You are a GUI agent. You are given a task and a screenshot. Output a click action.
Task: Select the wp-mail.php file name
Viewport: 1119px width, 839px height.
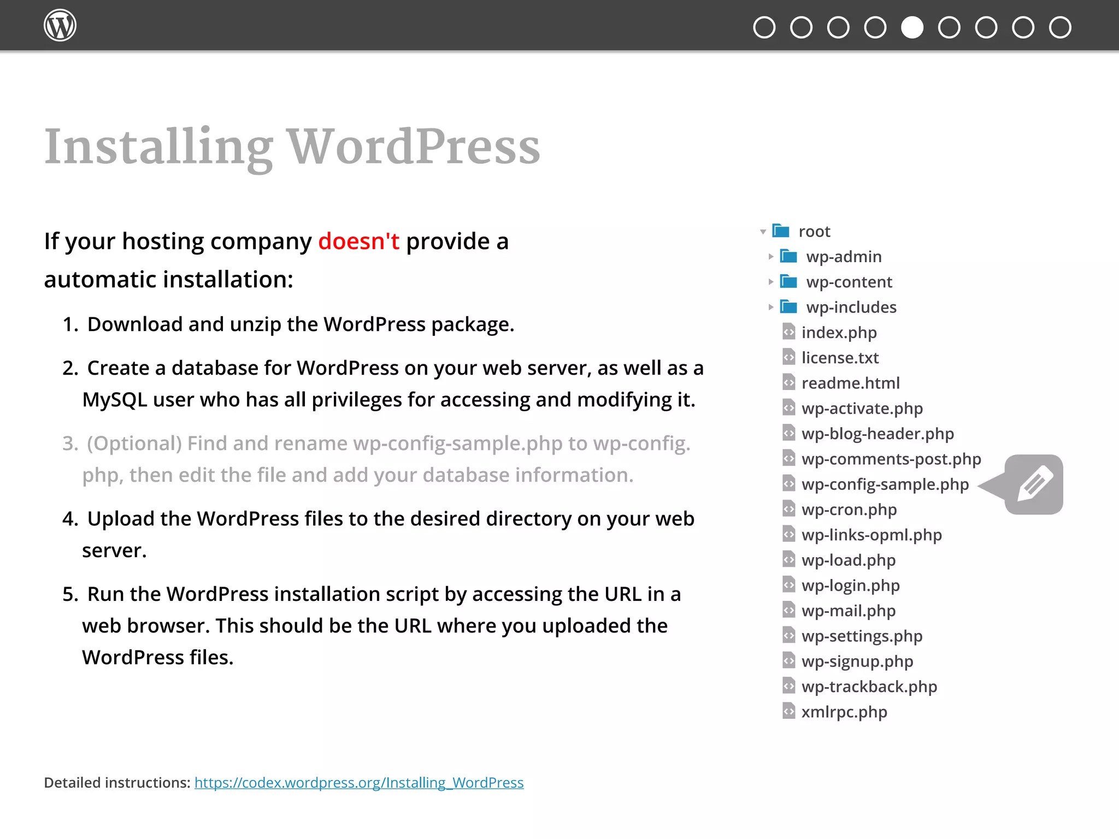click(x=848, y=611)
